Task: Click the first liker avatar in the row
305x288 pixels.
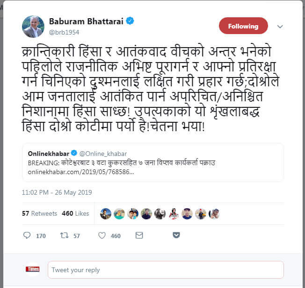Action: pos(106,214)
